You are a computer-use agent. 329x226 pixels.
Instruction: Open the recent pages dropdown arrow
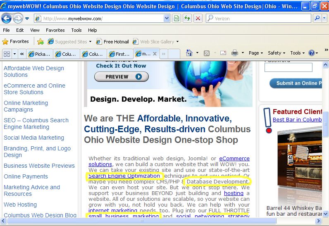[x=27, y=19]
